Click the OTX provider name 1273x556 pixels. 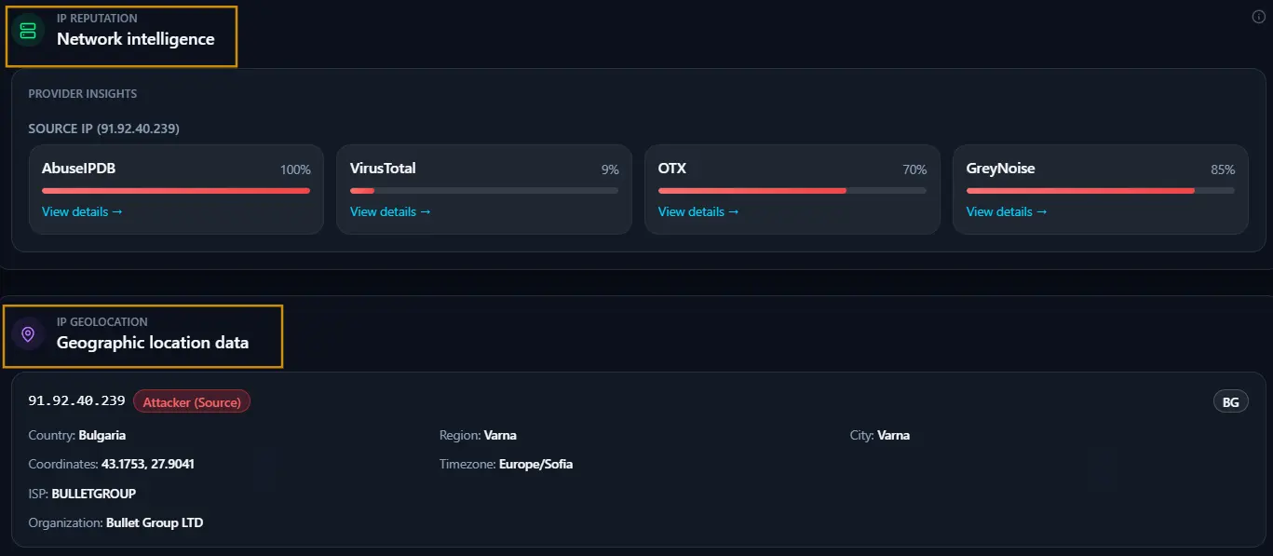(672, 169)
